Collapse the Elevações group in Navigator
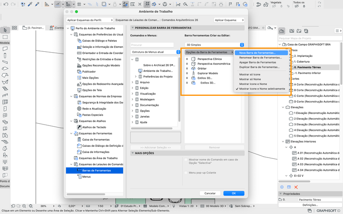The height and width of the screenshot is (214, 343). (283, 107)
